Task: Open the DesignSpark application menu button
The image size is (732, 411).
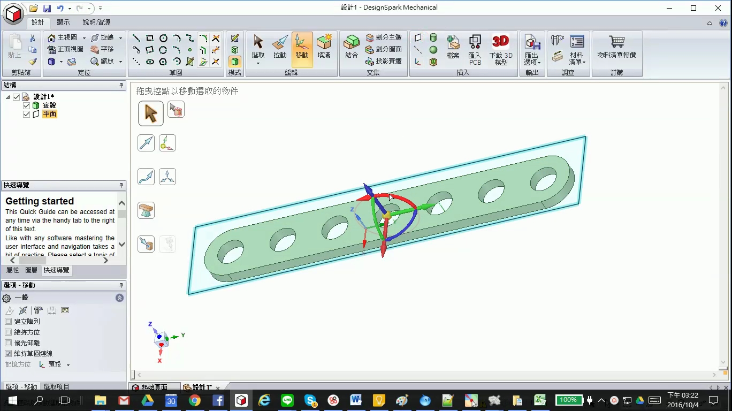Action: pos(13,13)
